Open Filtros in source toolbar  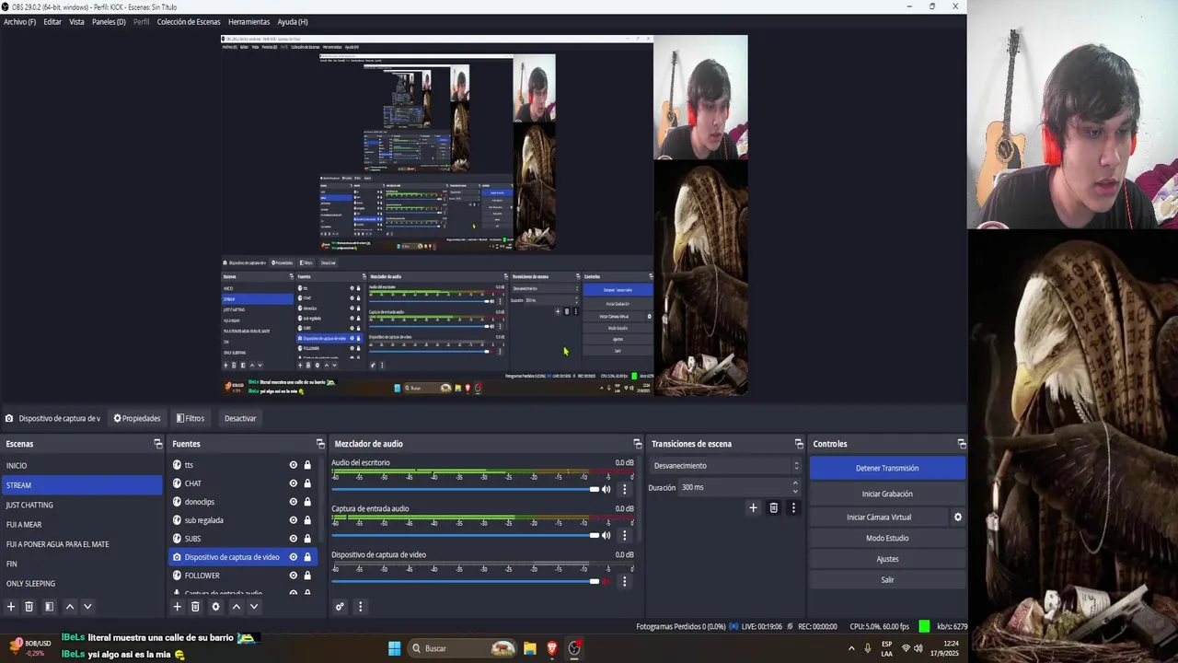191,418
